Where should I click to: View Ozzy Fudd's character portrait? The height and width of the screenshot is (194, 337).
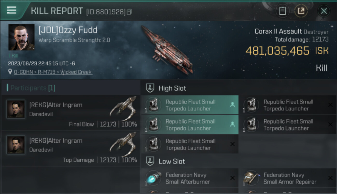point(21,37)
